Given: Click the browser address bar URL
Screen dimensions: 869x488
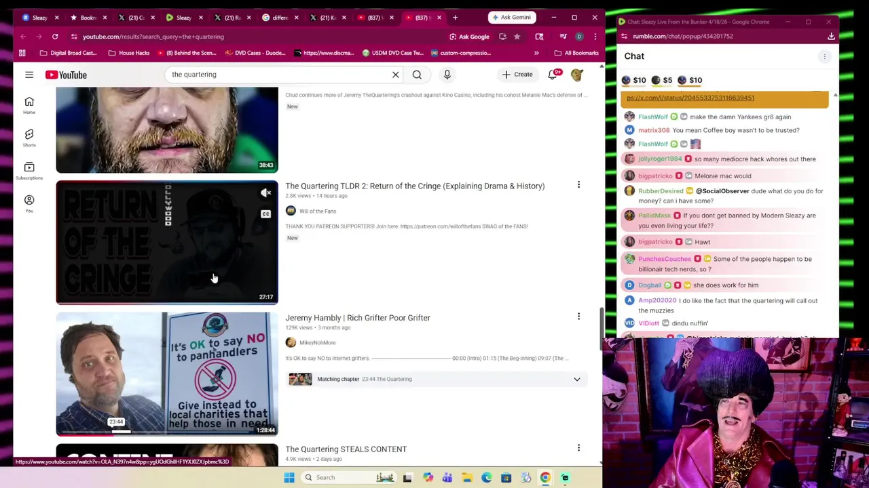Looking at the screenshot, I should [x=153, y=37].
